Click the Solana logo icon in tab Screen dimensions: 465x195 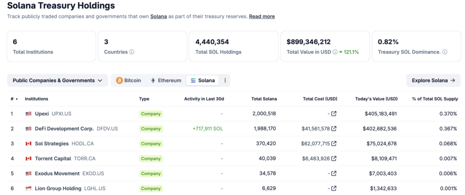coord(193,81)
